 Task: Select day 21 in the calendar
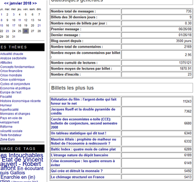tap(39, 26)
